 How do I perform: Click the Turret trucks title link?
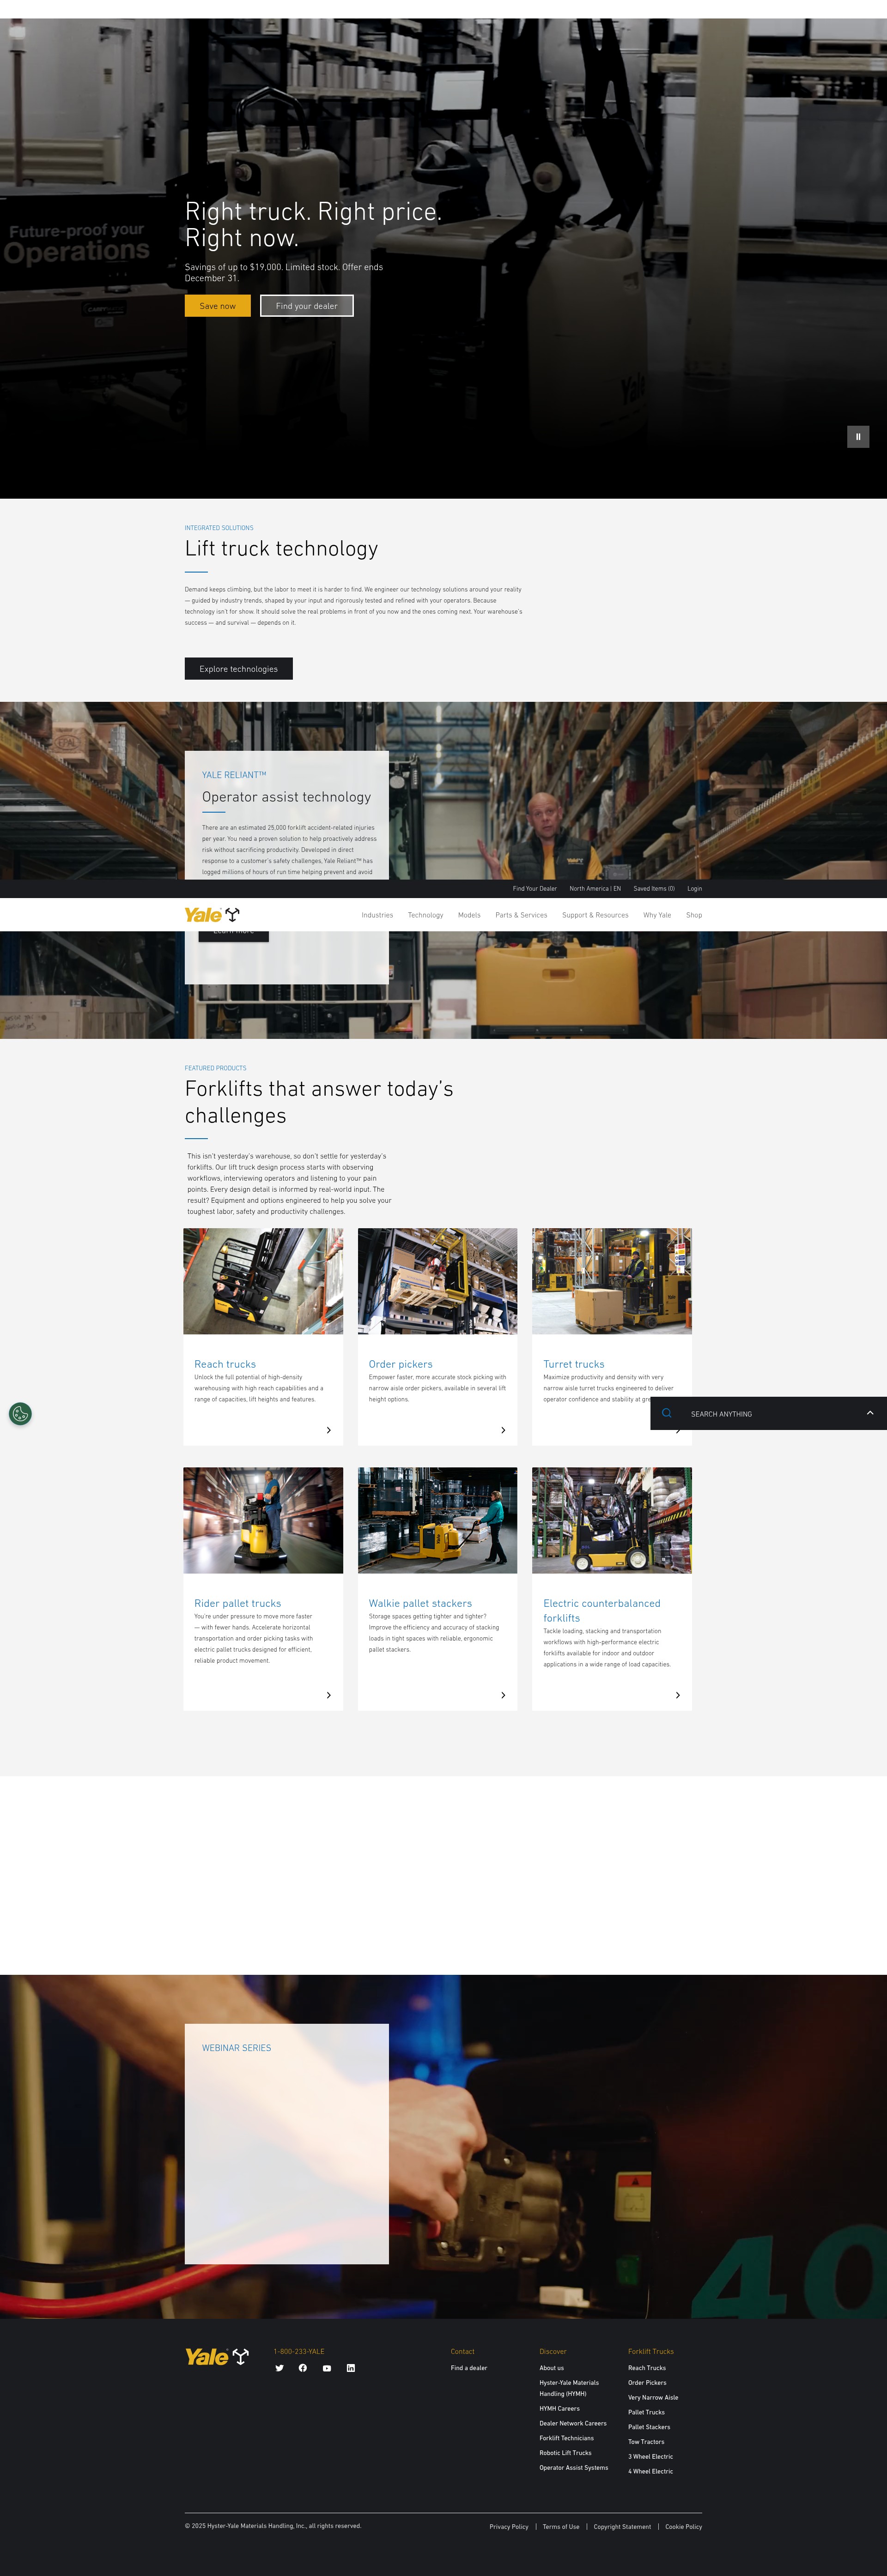574,1364
